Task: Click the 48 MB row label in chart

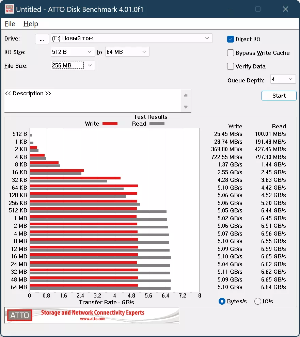Action: [x=19, y=279]
